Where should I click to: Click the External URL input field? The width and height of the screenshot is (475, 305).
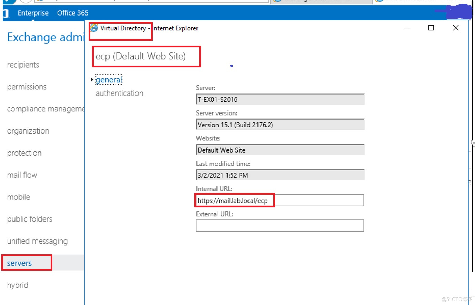point(280,226)
